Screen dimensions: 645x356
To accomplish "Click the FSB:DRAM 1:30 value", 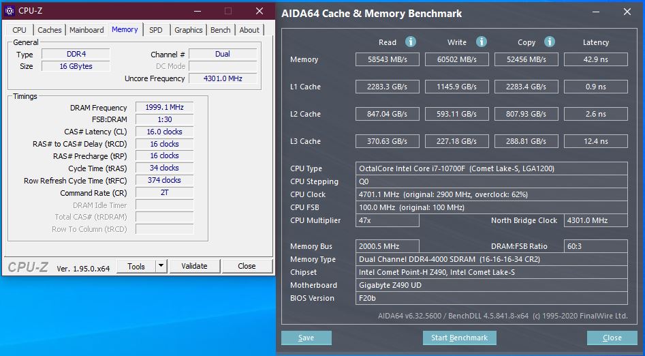I will pyautogui.click(x=165, y=119).
